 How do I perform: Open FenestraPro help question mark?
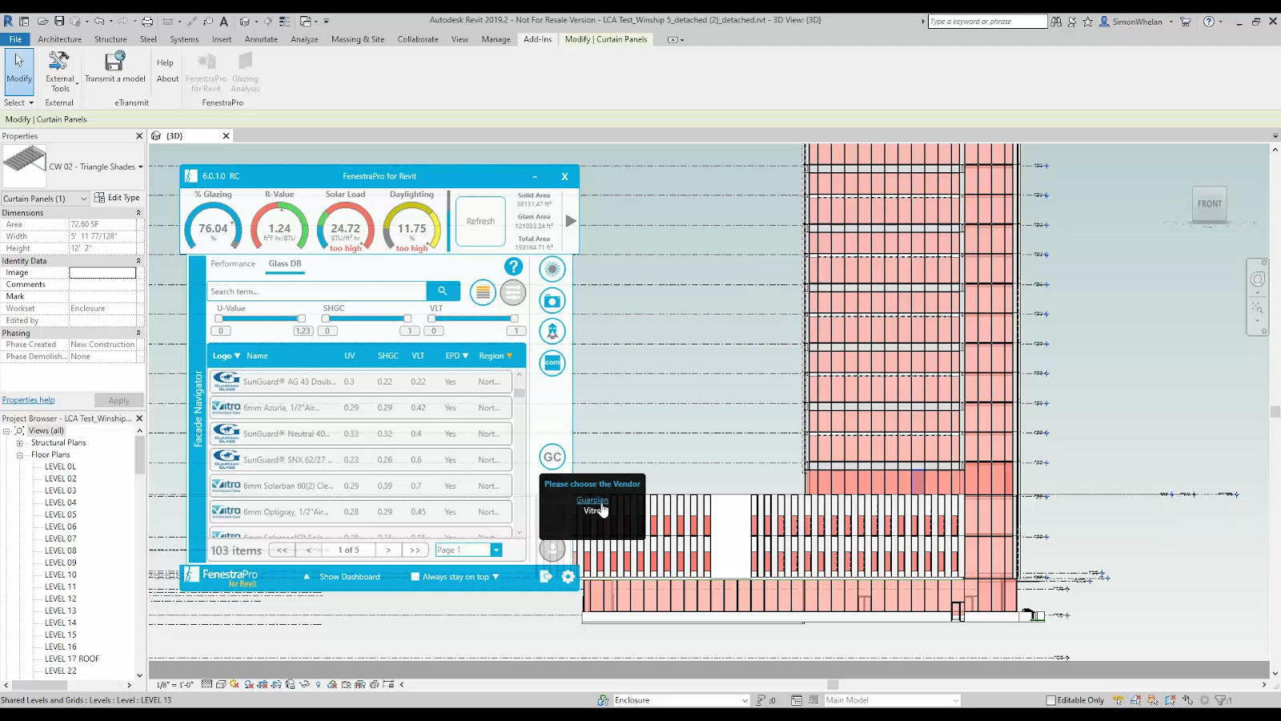click(513, 267)
